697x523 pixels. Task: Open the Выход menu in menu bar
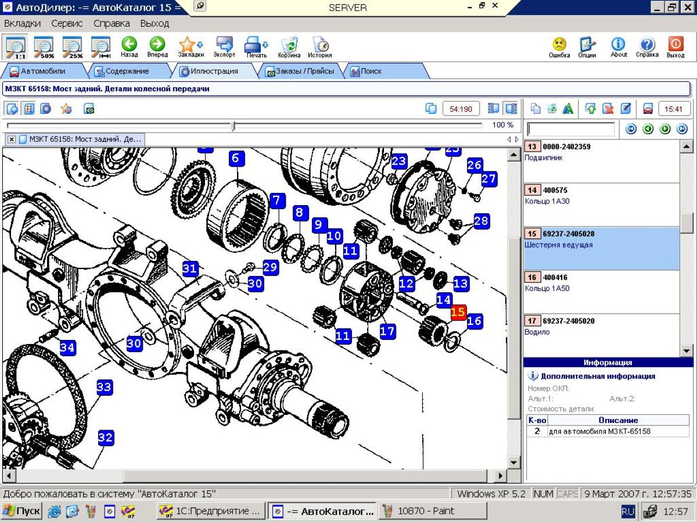155,23
